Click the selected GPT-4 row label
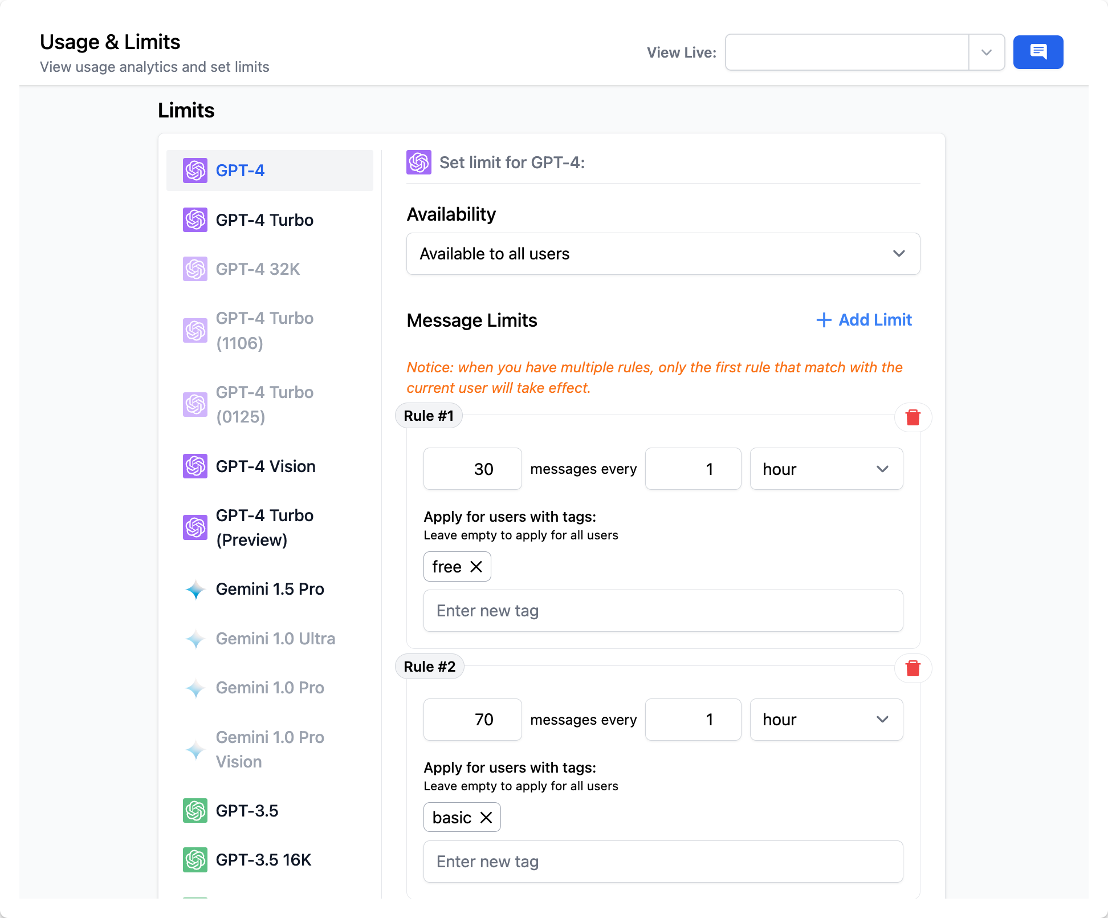Image resolution: width=1108 pixels, height=918 pixels. (240, 170)
